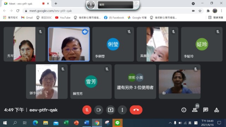The image size is (226, 127).
Task: Open more options three-dot menu in call bar
Action: (x=122, y=110)
